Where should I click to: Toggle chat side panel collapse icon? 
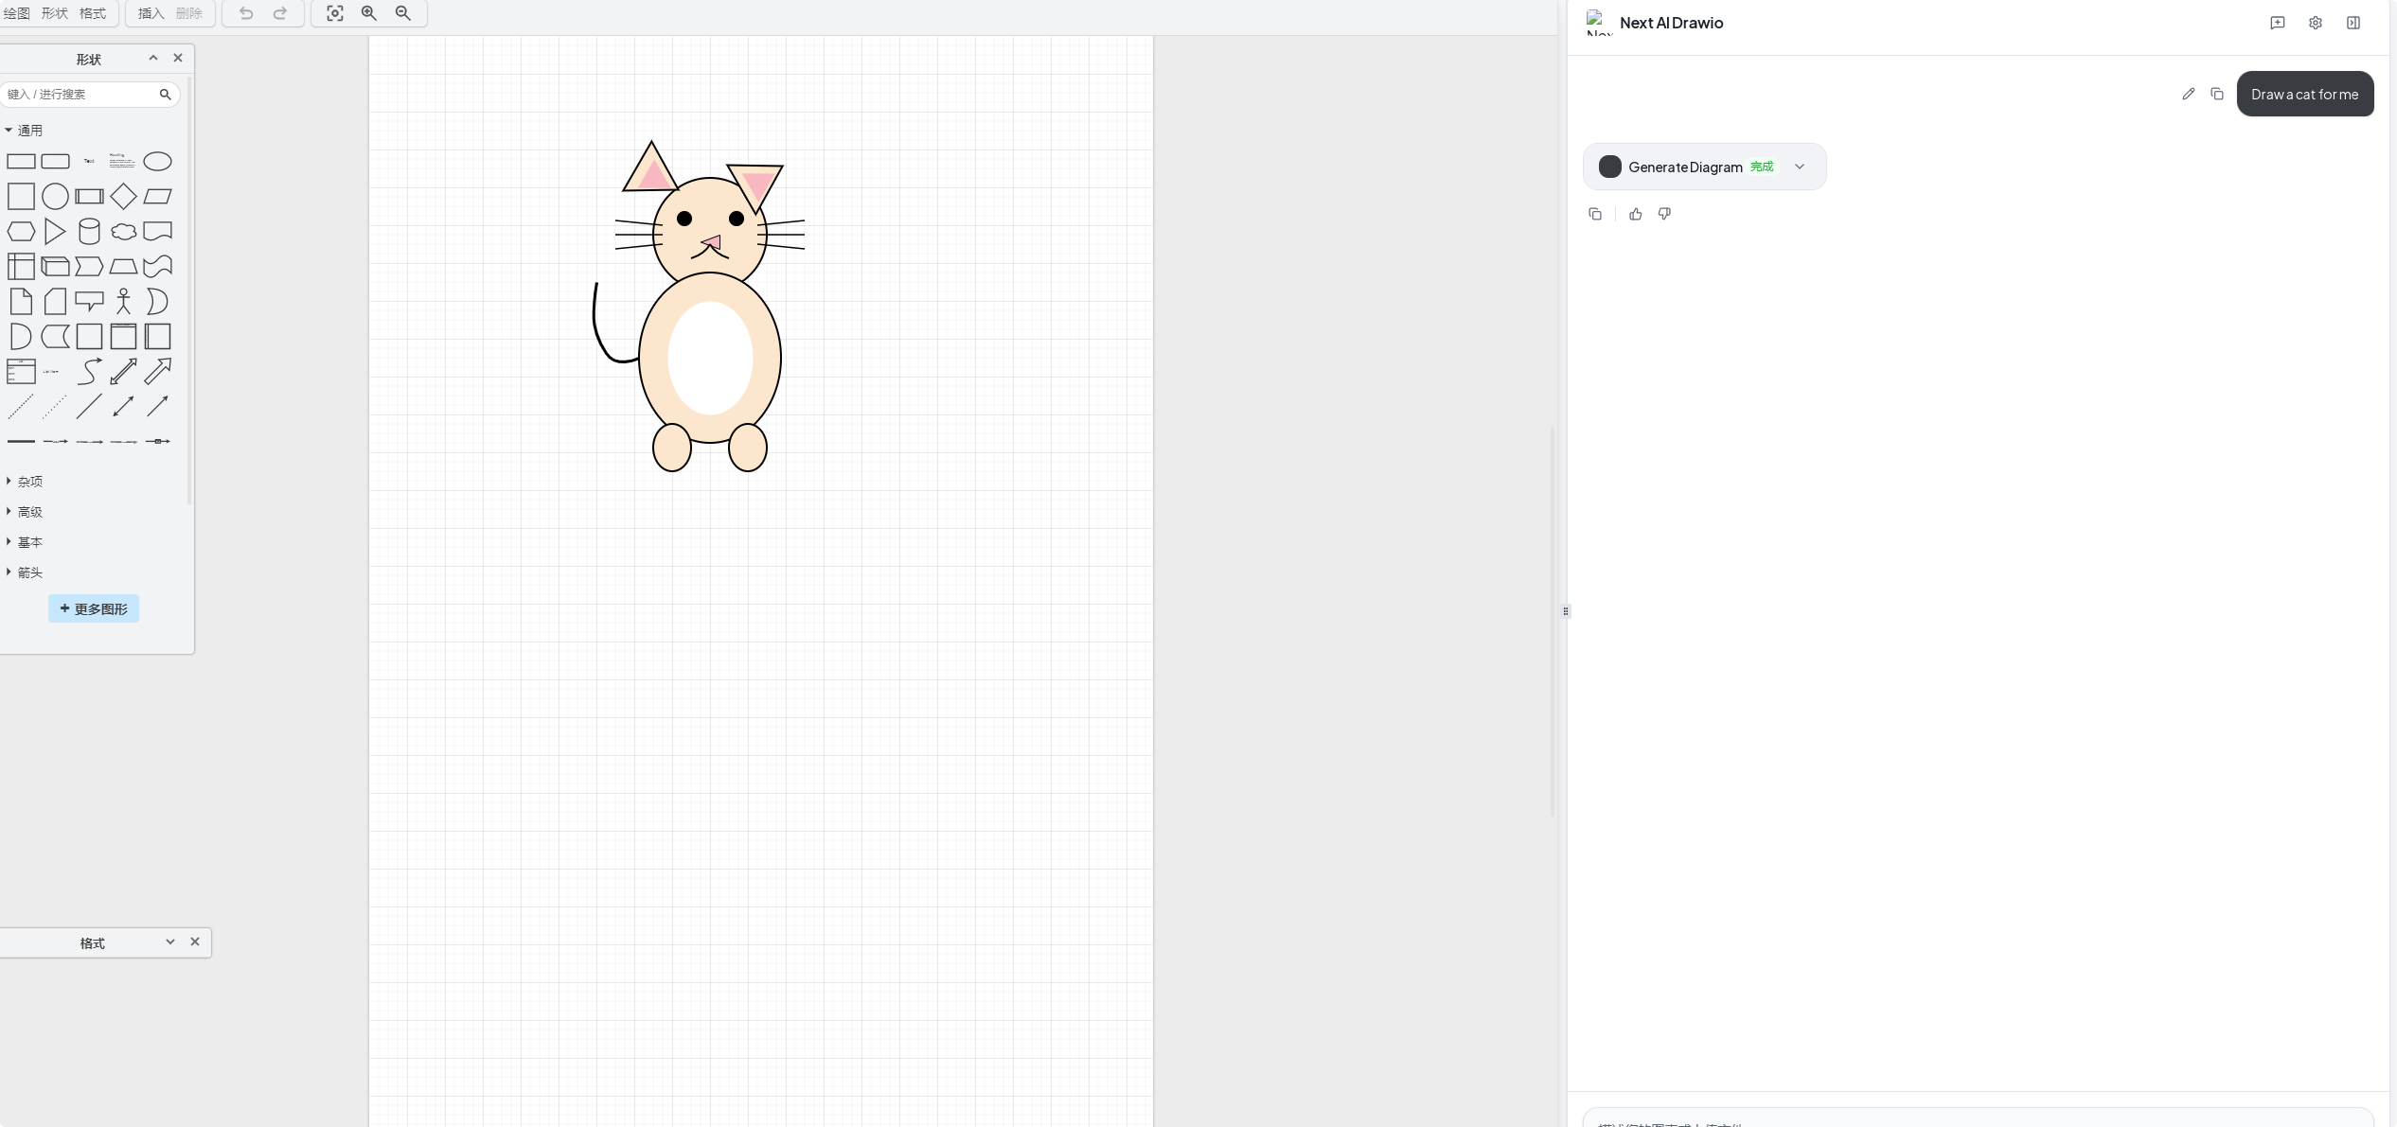2353,23
